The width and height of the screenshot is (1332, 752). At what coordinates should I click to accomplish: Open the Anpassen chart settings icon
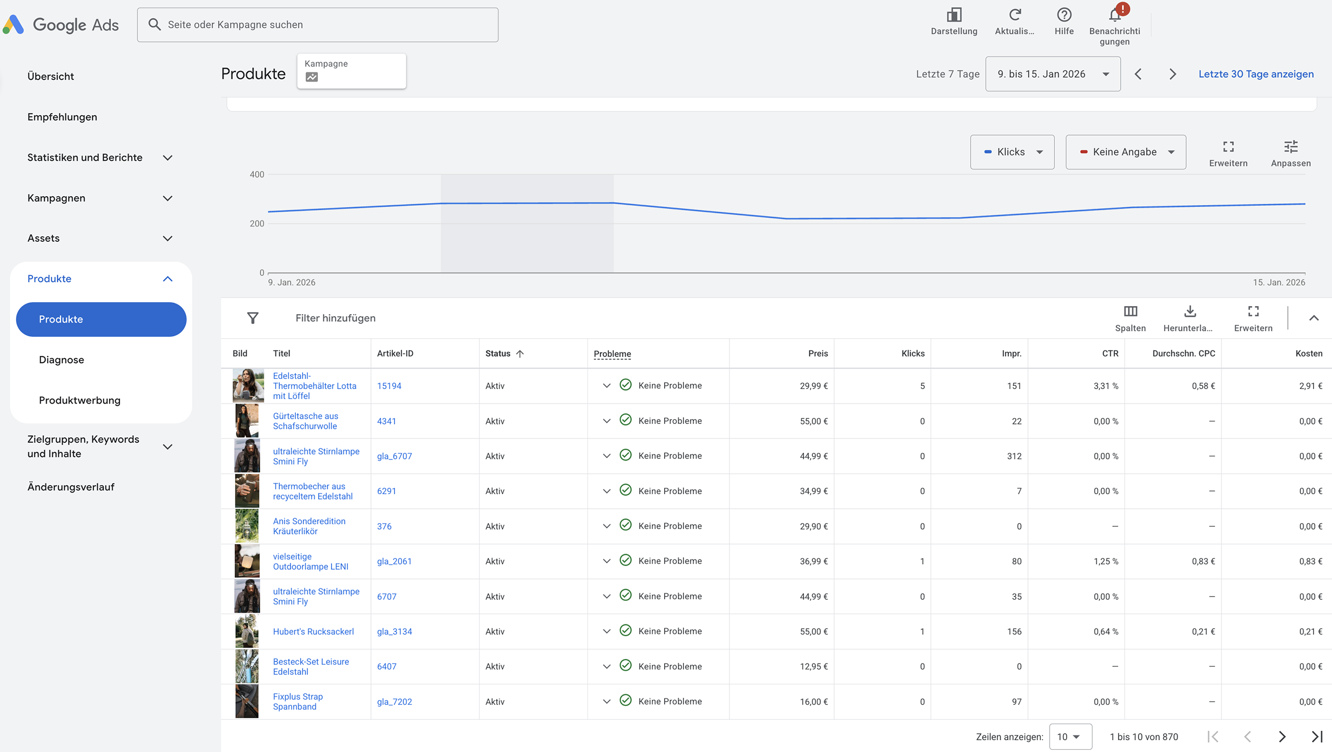pos(1290,147)
